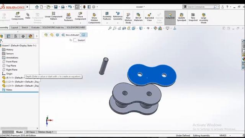Open Bill of Materials

[138, 17]
